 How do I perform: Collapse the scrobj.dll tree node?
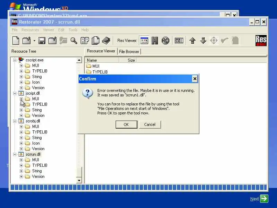tap(15, 121)
